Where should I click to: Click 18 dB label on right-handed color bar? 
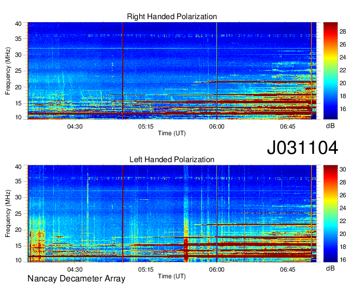(x=343, y=96)
